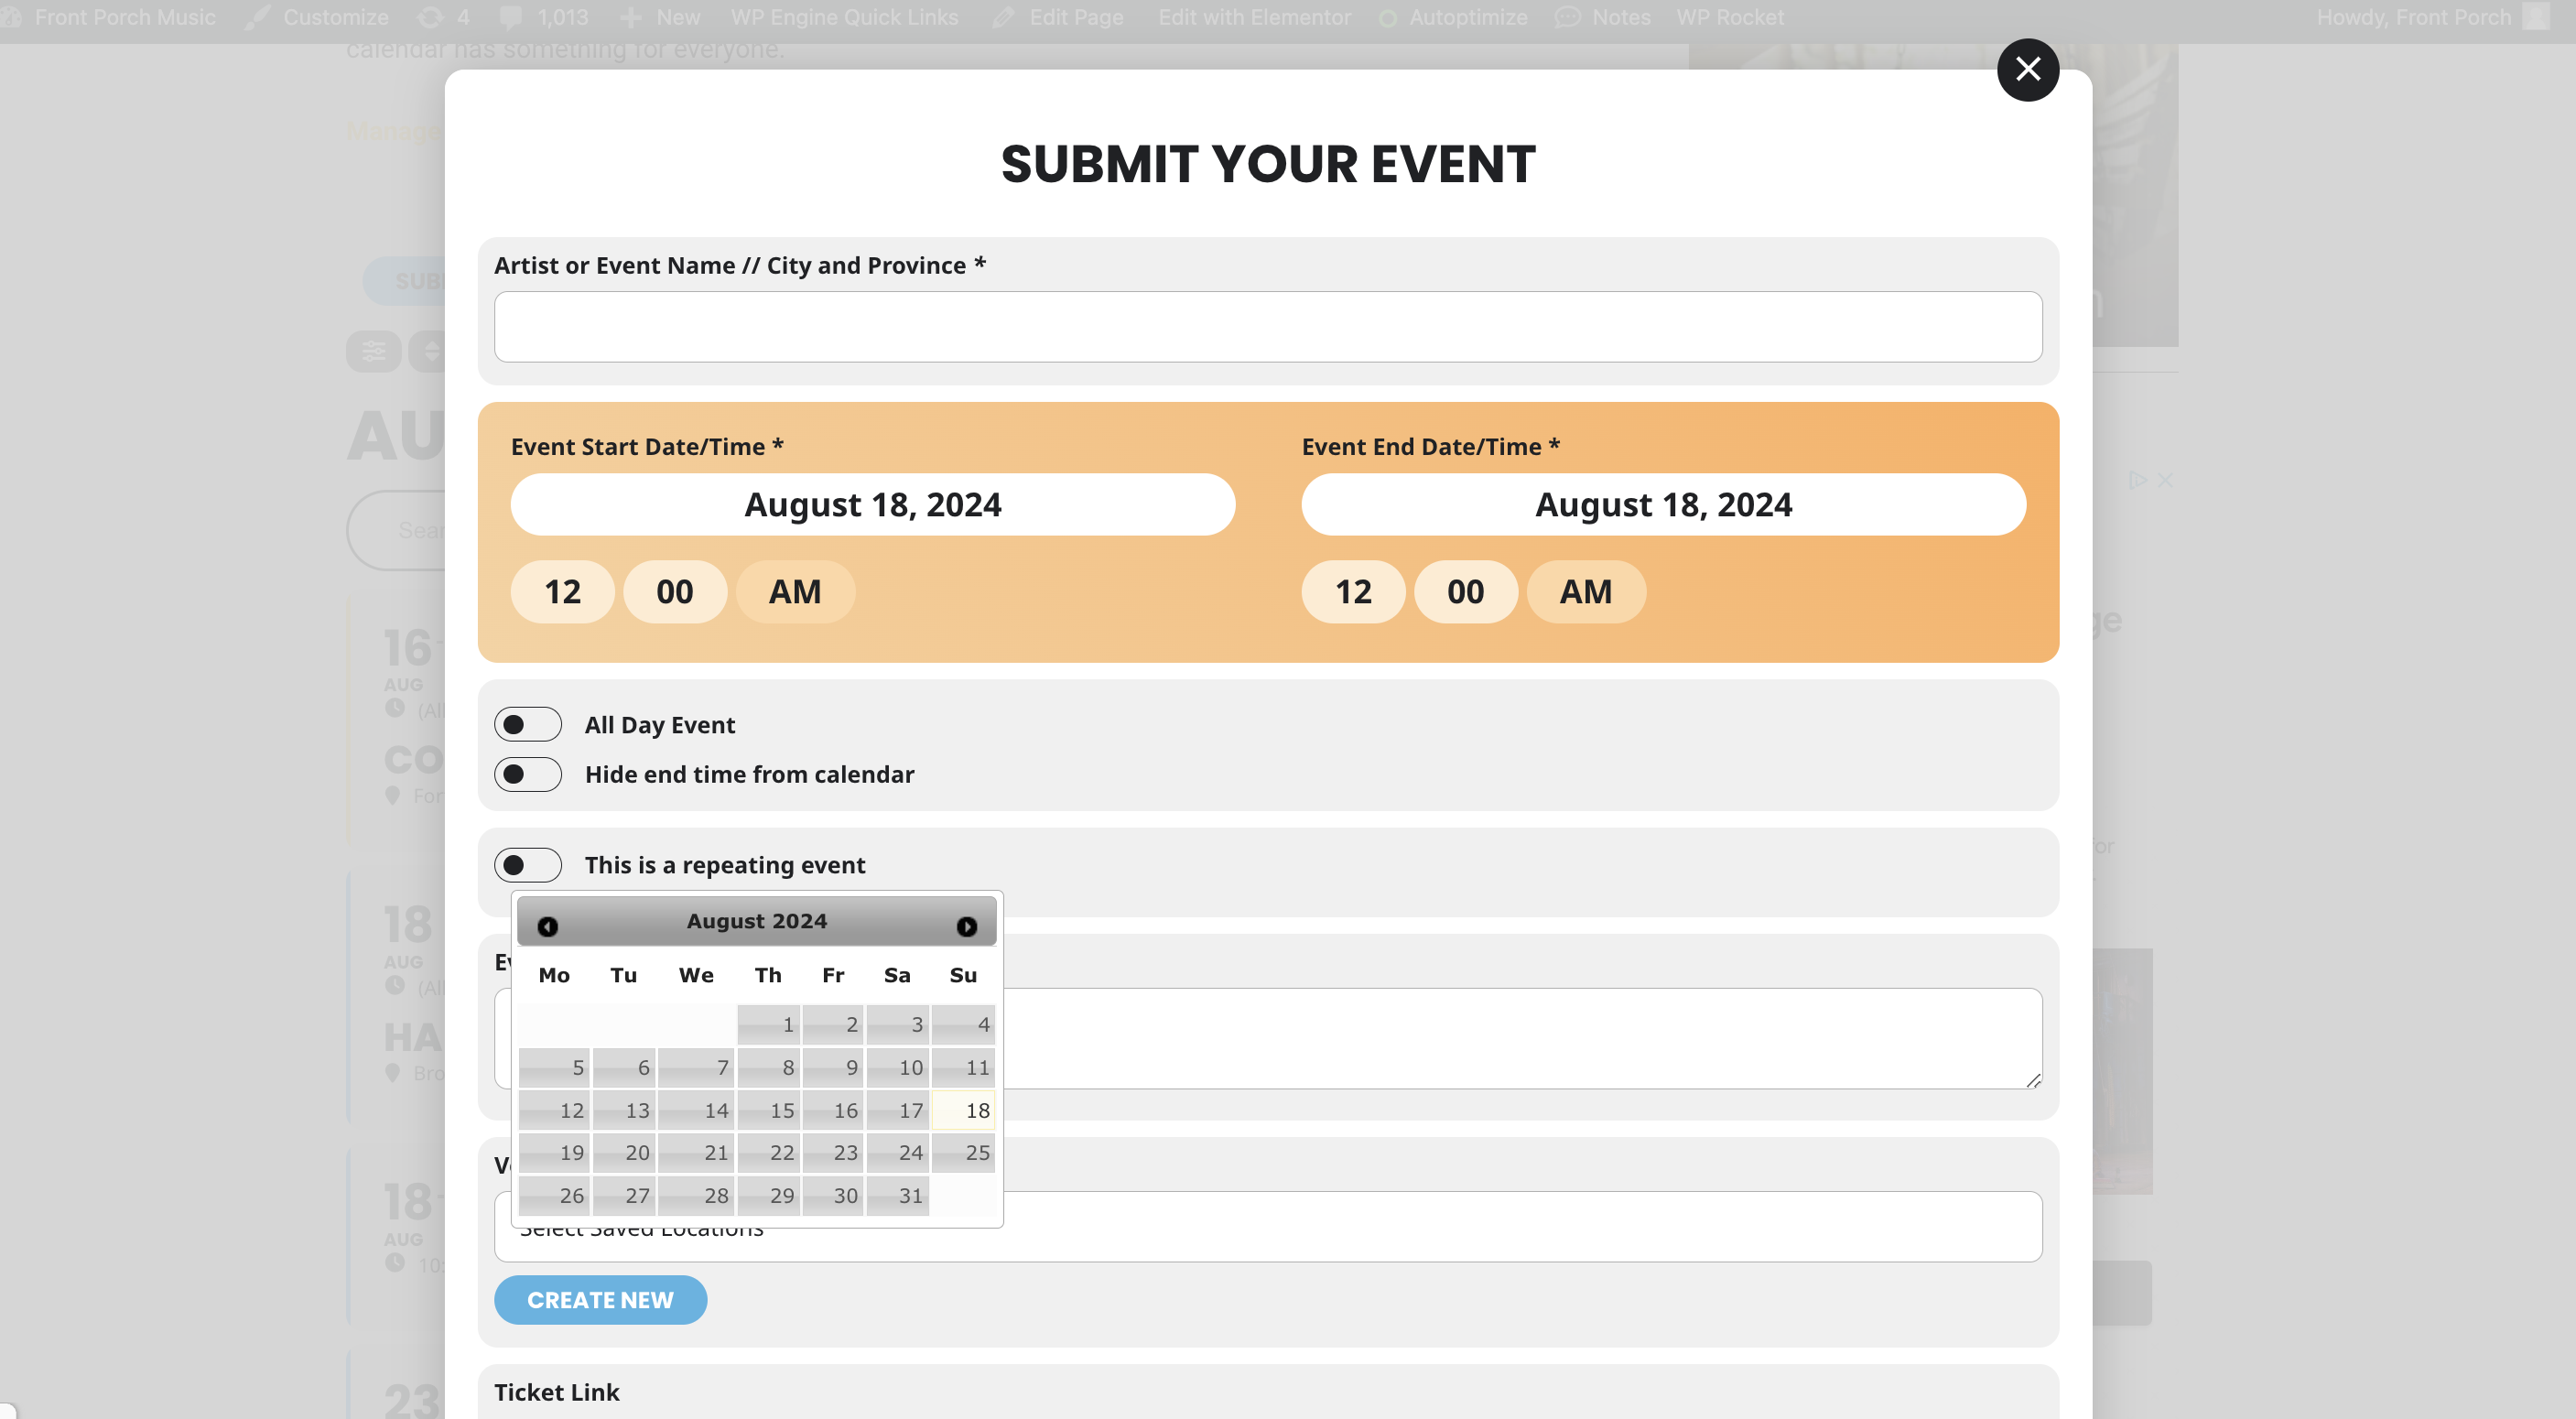Click the ad info triangle icon
The image size is (2576, 1419).
2137,480
